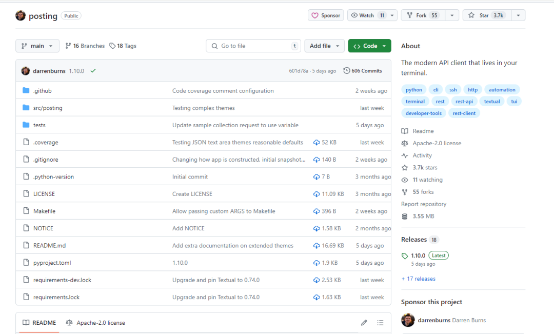Select the README tab
Screen dimensions: 554x334
39,323
